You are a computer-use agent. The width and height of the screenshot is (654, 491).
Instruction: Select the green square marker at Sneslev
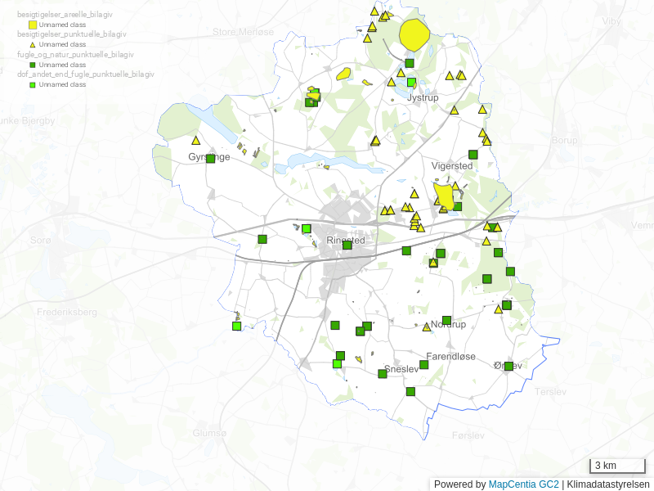pos(382,373)
